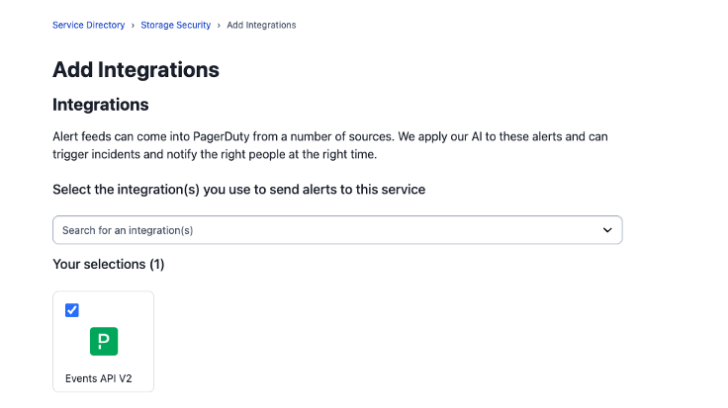Expand the Search for an integration(s) combo box
Screen dimensions: 728x408
point(337,230)
